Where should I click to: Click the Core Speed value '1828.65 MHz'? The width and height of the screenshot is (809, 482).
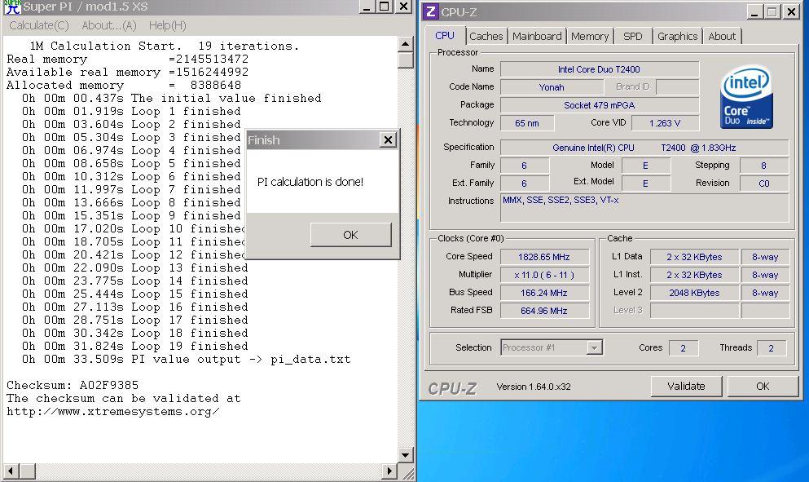[544, 257]
